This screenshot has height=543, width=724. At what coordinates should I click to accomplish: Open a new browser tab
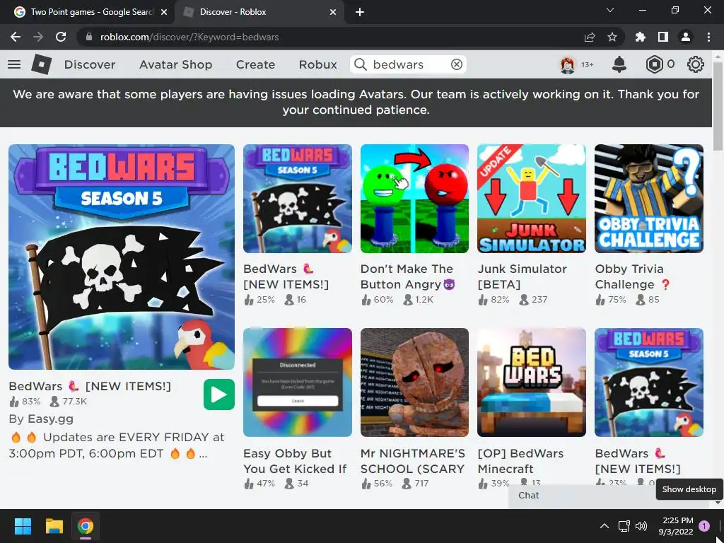360,12
